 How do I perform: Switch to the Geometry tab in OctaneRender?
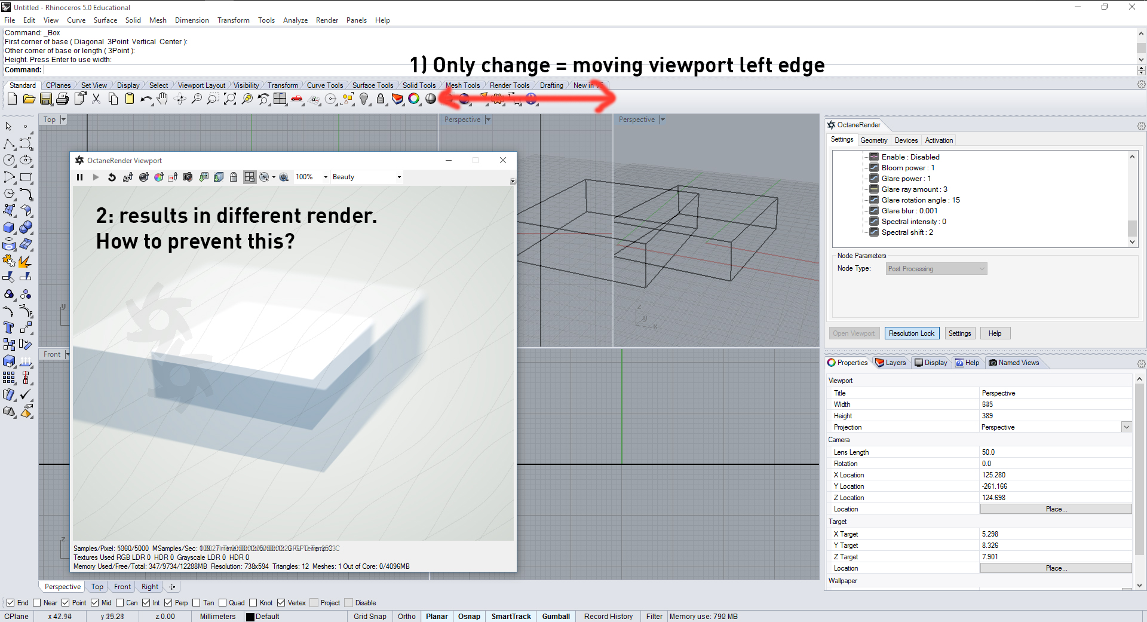tap(873, 140)
